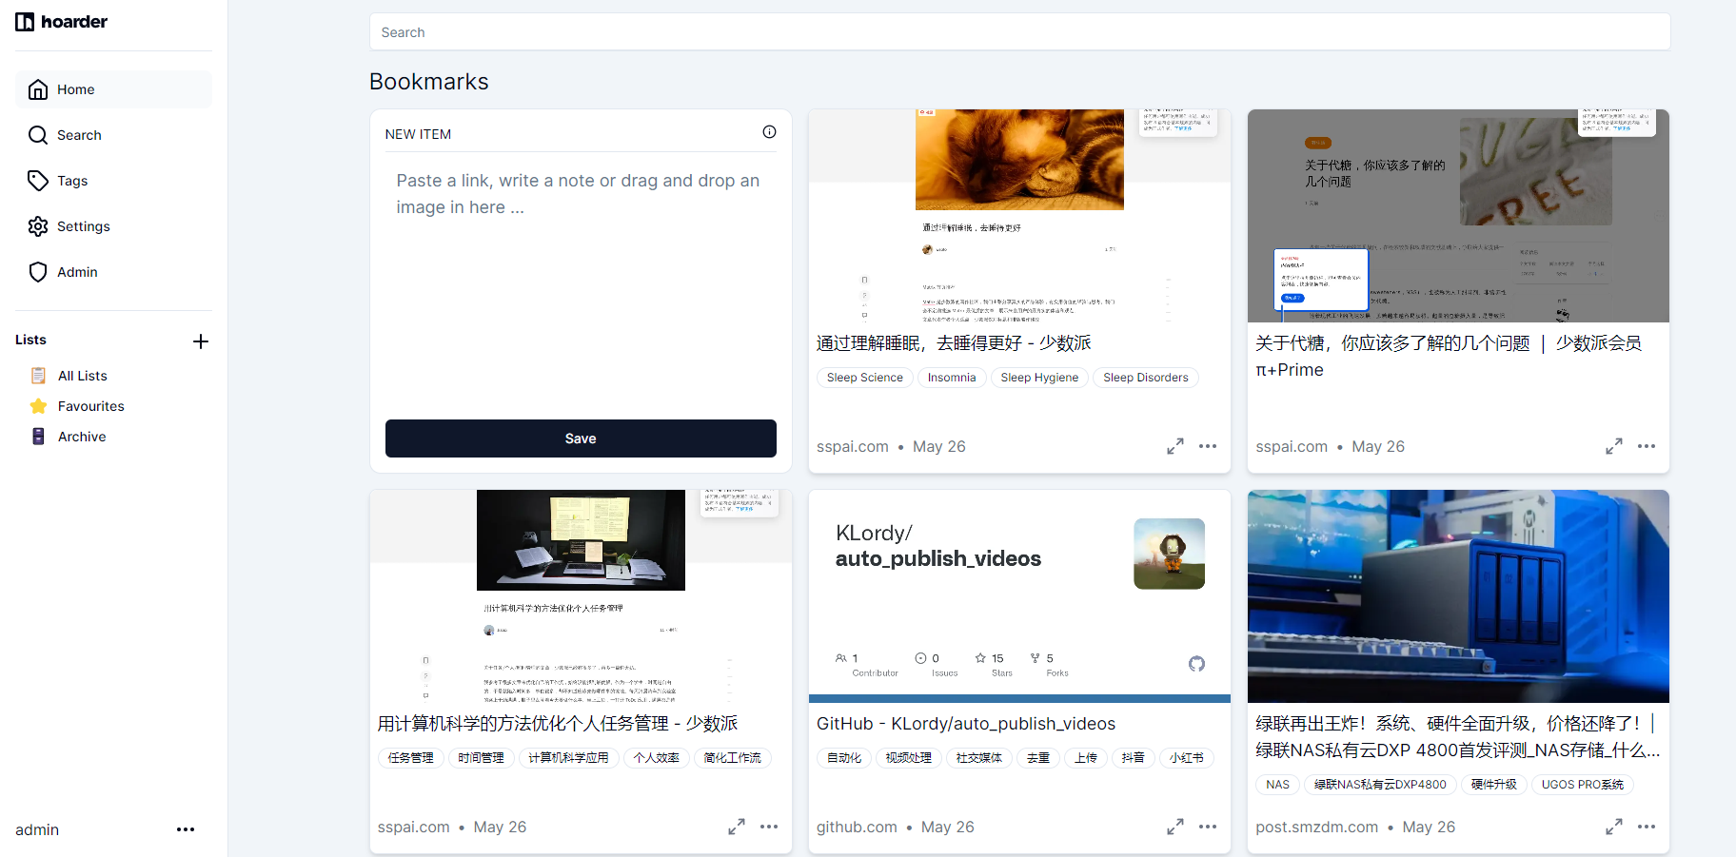The height and width of the screenshot is (857, 1736).
Task: Open options menu for sugar substitute bookmark
Action: [1647, 446]
